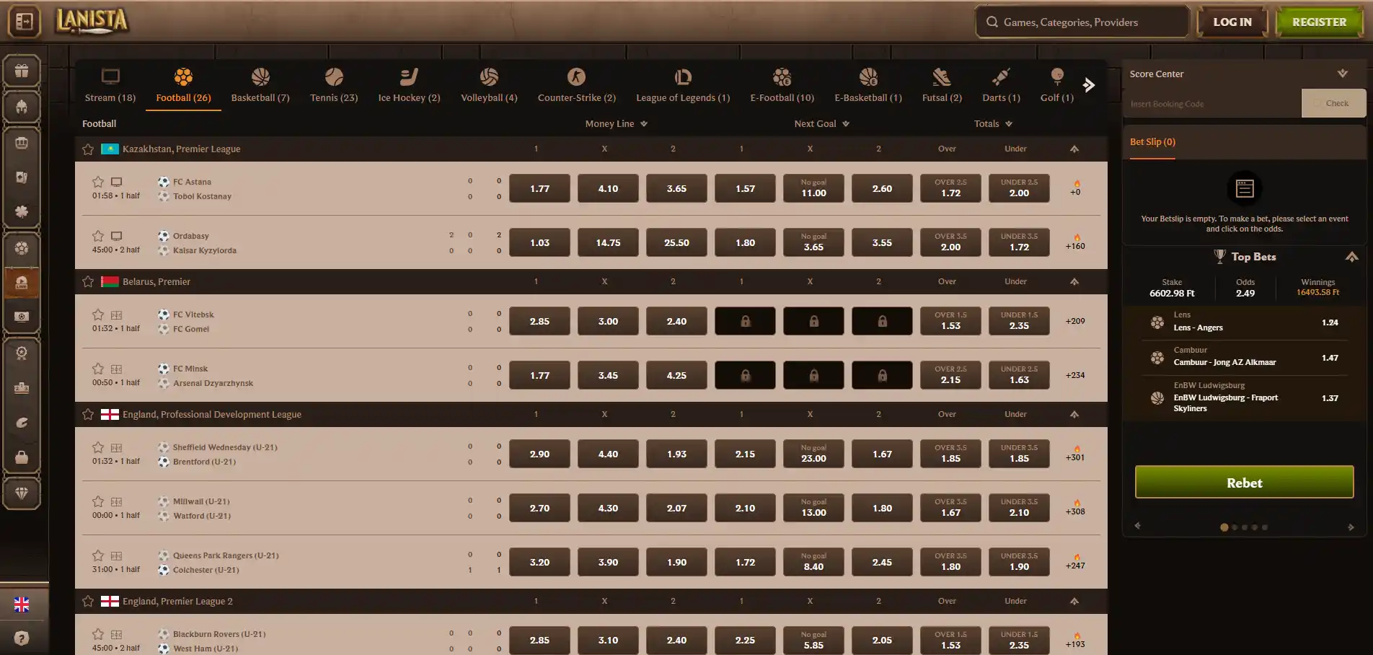Click the locked Next Goal 1 for FC Vitebsk
1373x655 pixels.
[745, 321]
